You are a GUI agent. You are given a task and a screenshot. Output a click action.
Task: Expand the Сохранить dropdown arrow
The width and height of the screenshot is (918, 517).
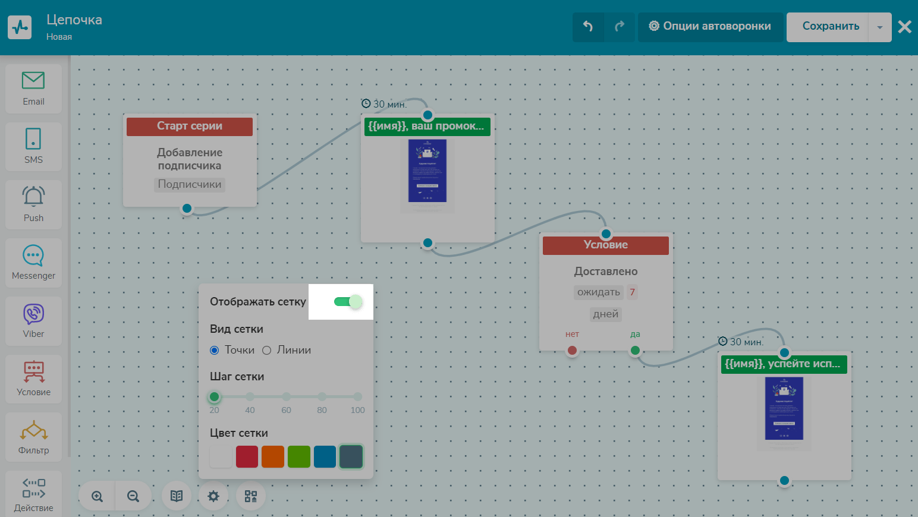click(x=880, y=27)
